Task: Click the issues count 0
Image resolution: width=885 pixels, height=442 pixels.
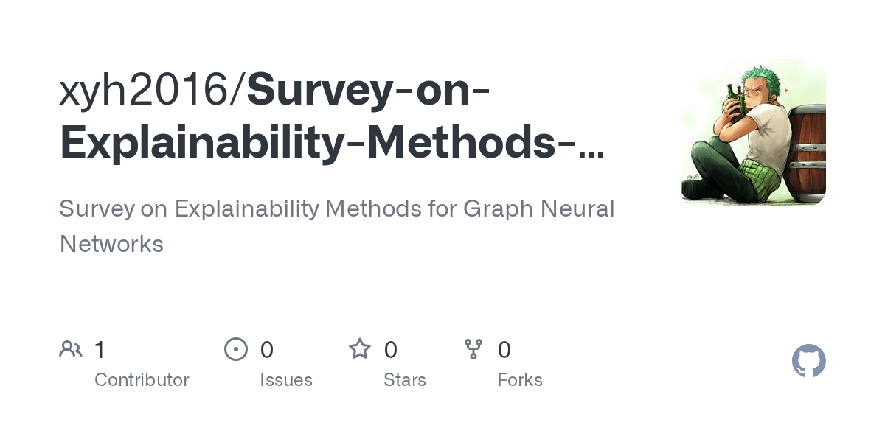Action: pos(267,349)
